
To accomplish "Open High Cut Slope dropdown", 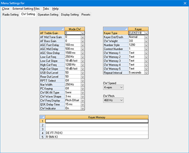I will point(83,69).
